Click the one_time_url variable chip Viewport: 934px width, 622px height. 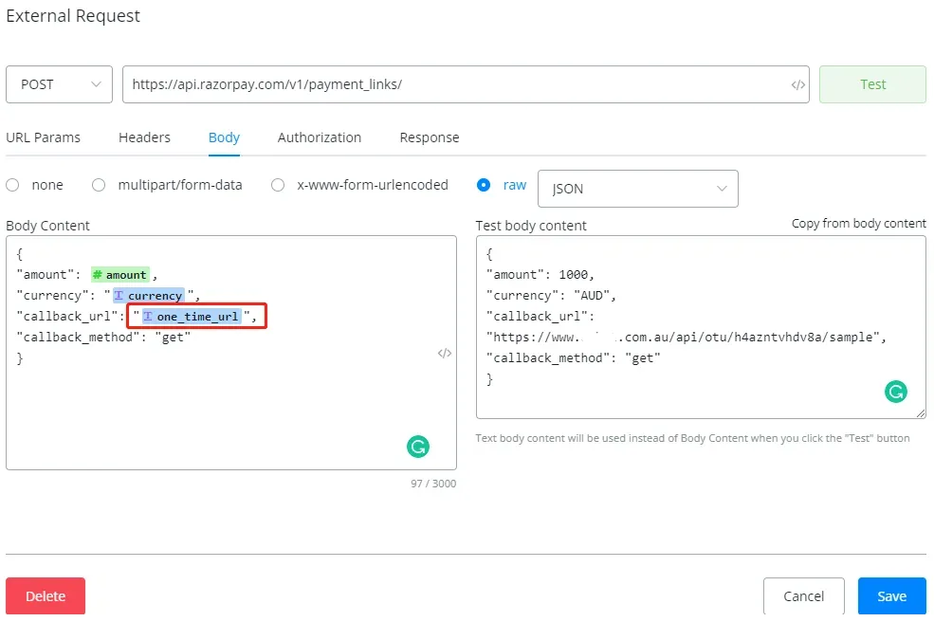point(192,317)
